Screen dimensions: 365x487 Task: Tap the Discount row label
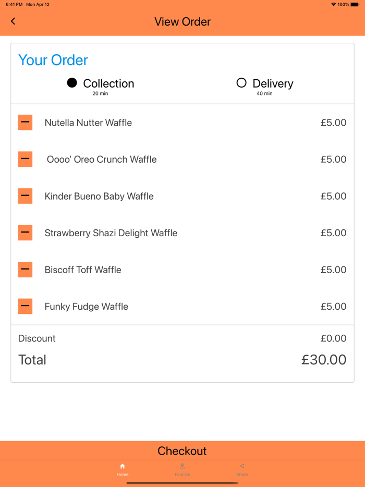pos(36,338)
